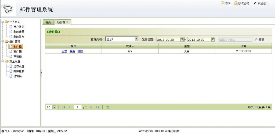Click the 安全设置 folder icon
This screenshot has height=134, width=275.
tap(7, 61)
